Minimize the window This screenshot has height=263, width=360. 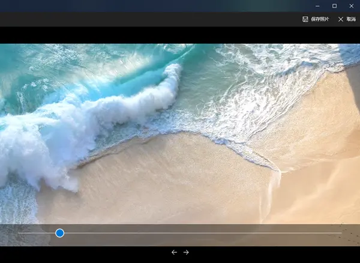click(317, 6)
